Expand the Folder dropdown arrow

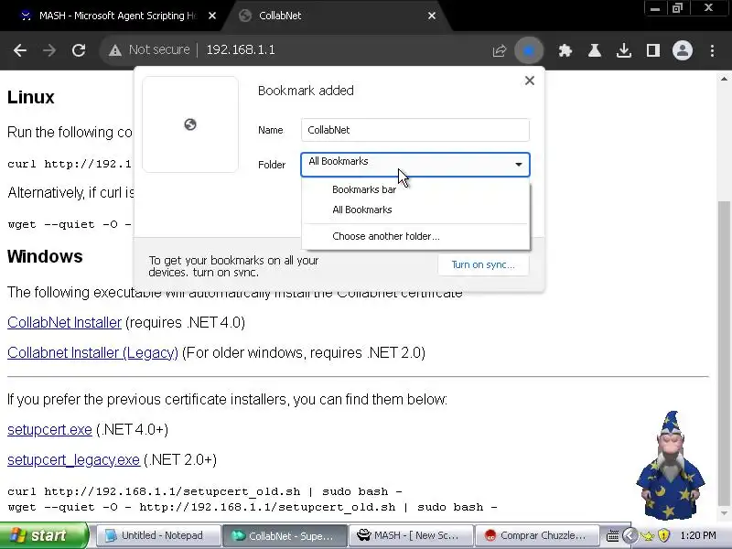(518, 165)
